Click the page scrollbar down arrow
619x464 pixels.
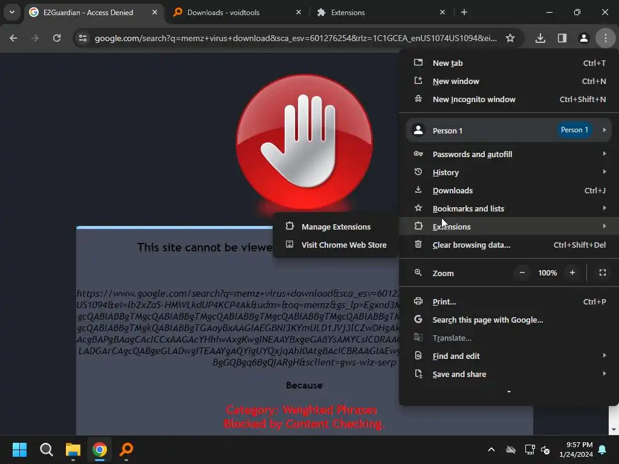point(614,430)
